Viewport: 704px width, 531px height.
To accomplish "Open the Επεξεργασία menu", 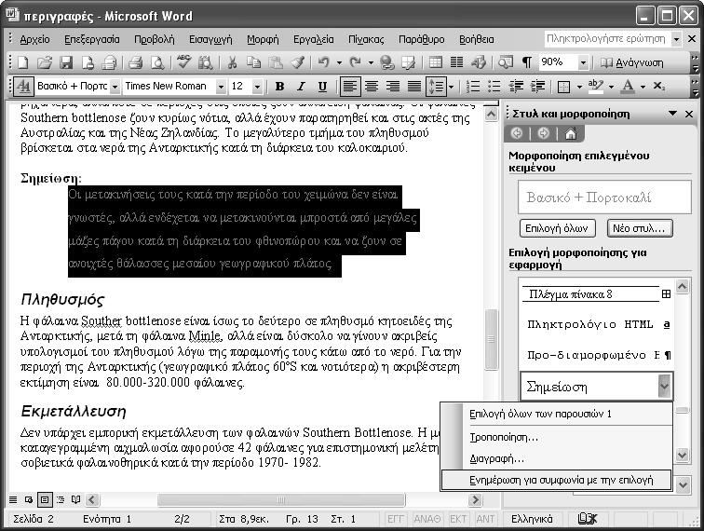I will point(92,39).
